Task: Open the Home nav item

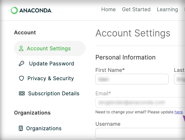Action: tap(108, 9)
